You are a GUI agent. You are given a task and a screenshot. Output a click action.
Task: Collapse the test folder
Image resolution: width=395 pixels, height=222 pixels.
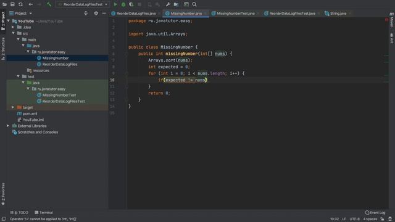coord(18,76)
